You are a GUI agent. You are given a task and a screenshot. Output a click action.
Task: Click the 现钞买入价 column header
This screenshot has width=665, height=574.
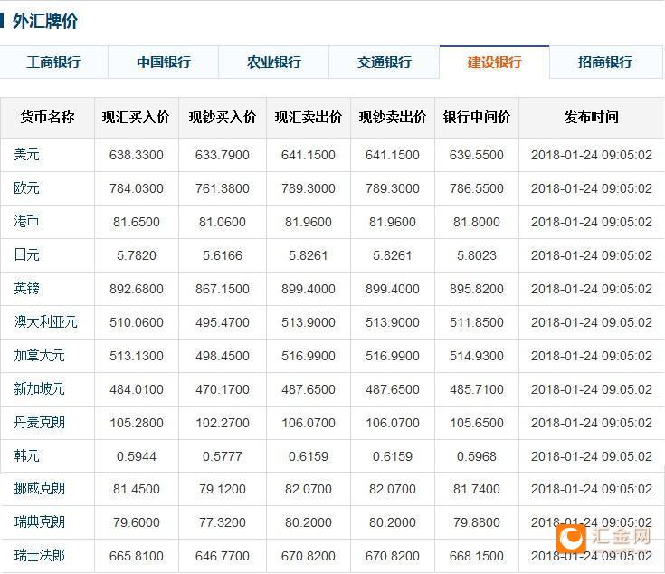(223, 117)
